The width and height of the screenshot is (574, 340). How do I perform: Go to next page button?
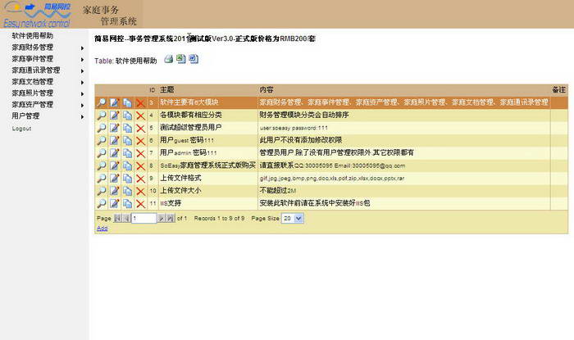tap(161, 218)
